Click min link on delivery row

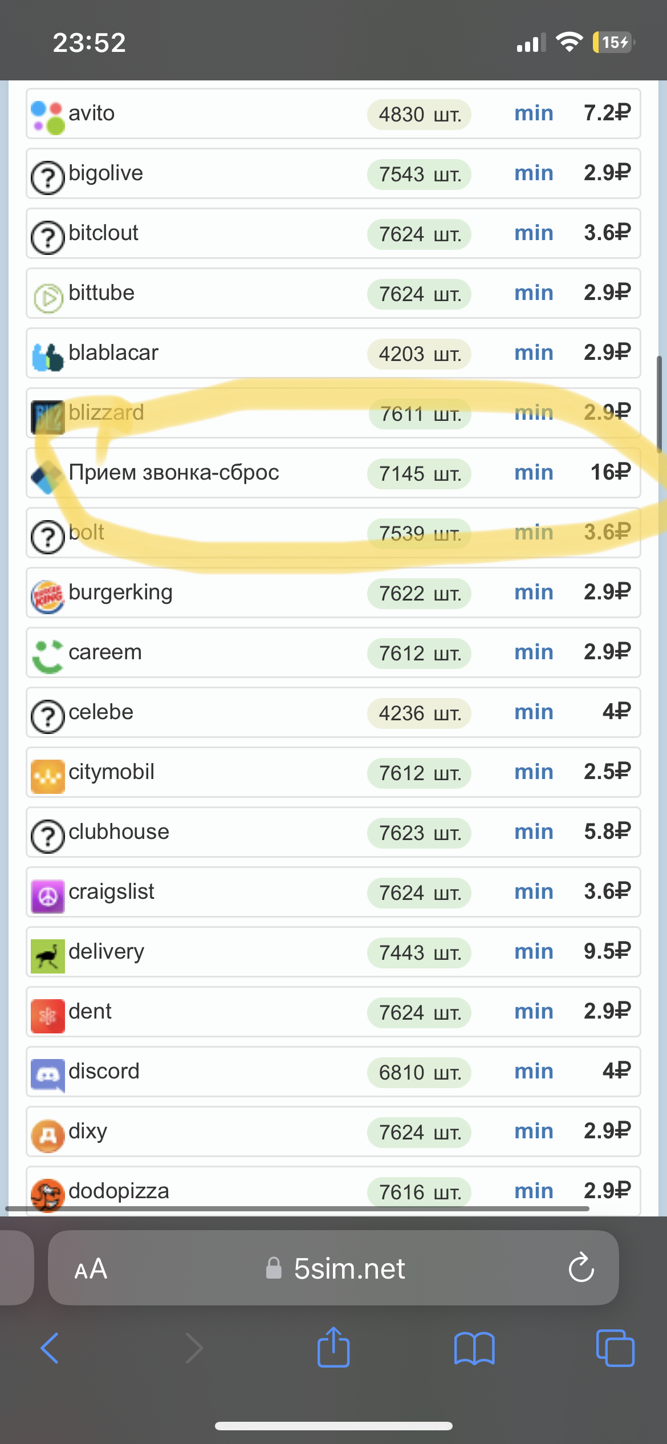pos(534,951)
